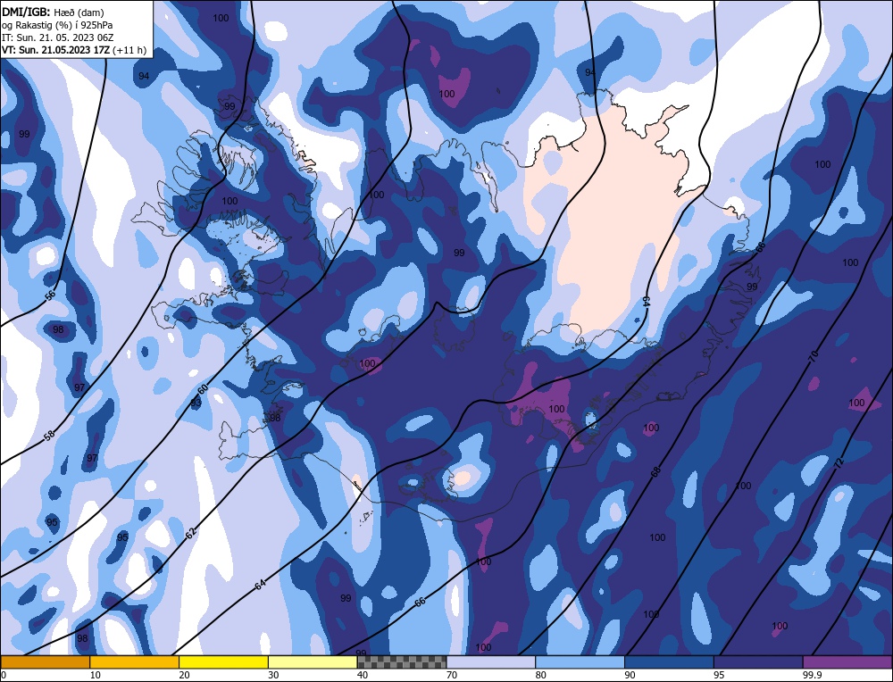Click the medium blue 90–95 legend swatch

tap(669, 661)
